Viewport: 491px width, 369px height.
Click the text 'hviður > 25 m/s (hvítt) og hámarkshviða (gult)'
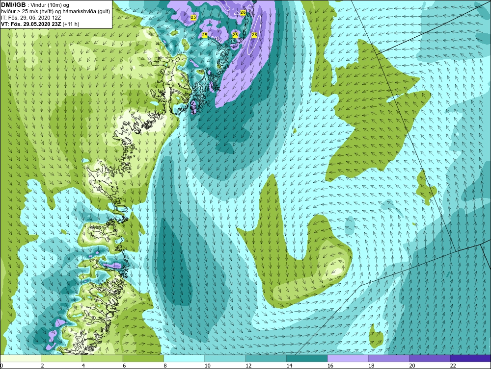click(55, 12)
